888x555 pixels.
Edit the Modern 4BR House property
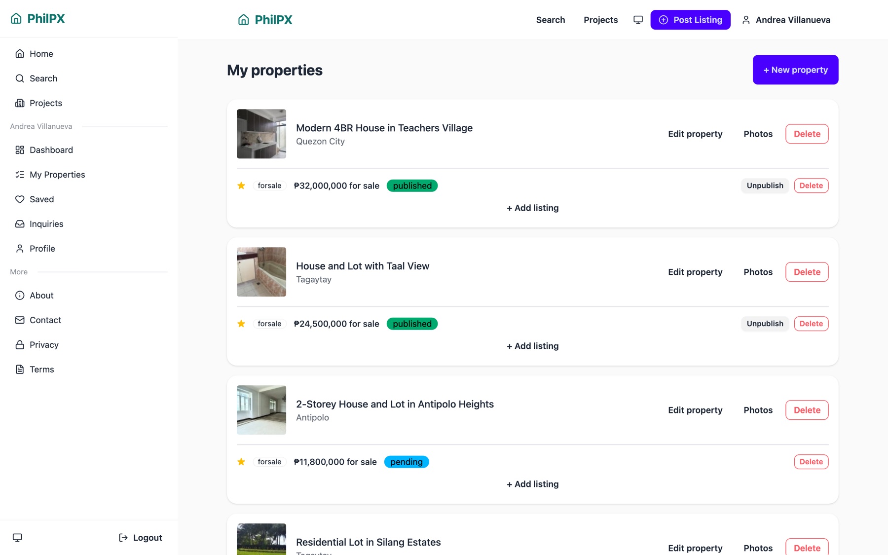click(x=695, y=134)
